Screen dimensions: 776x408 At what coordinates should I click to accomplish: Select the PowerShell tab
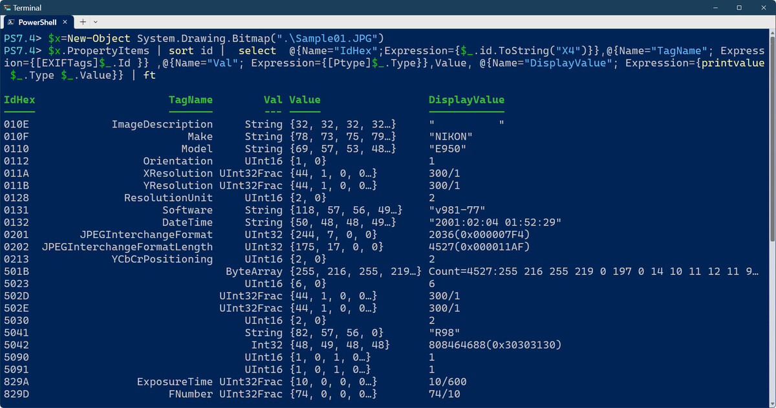tap(38, 22)
